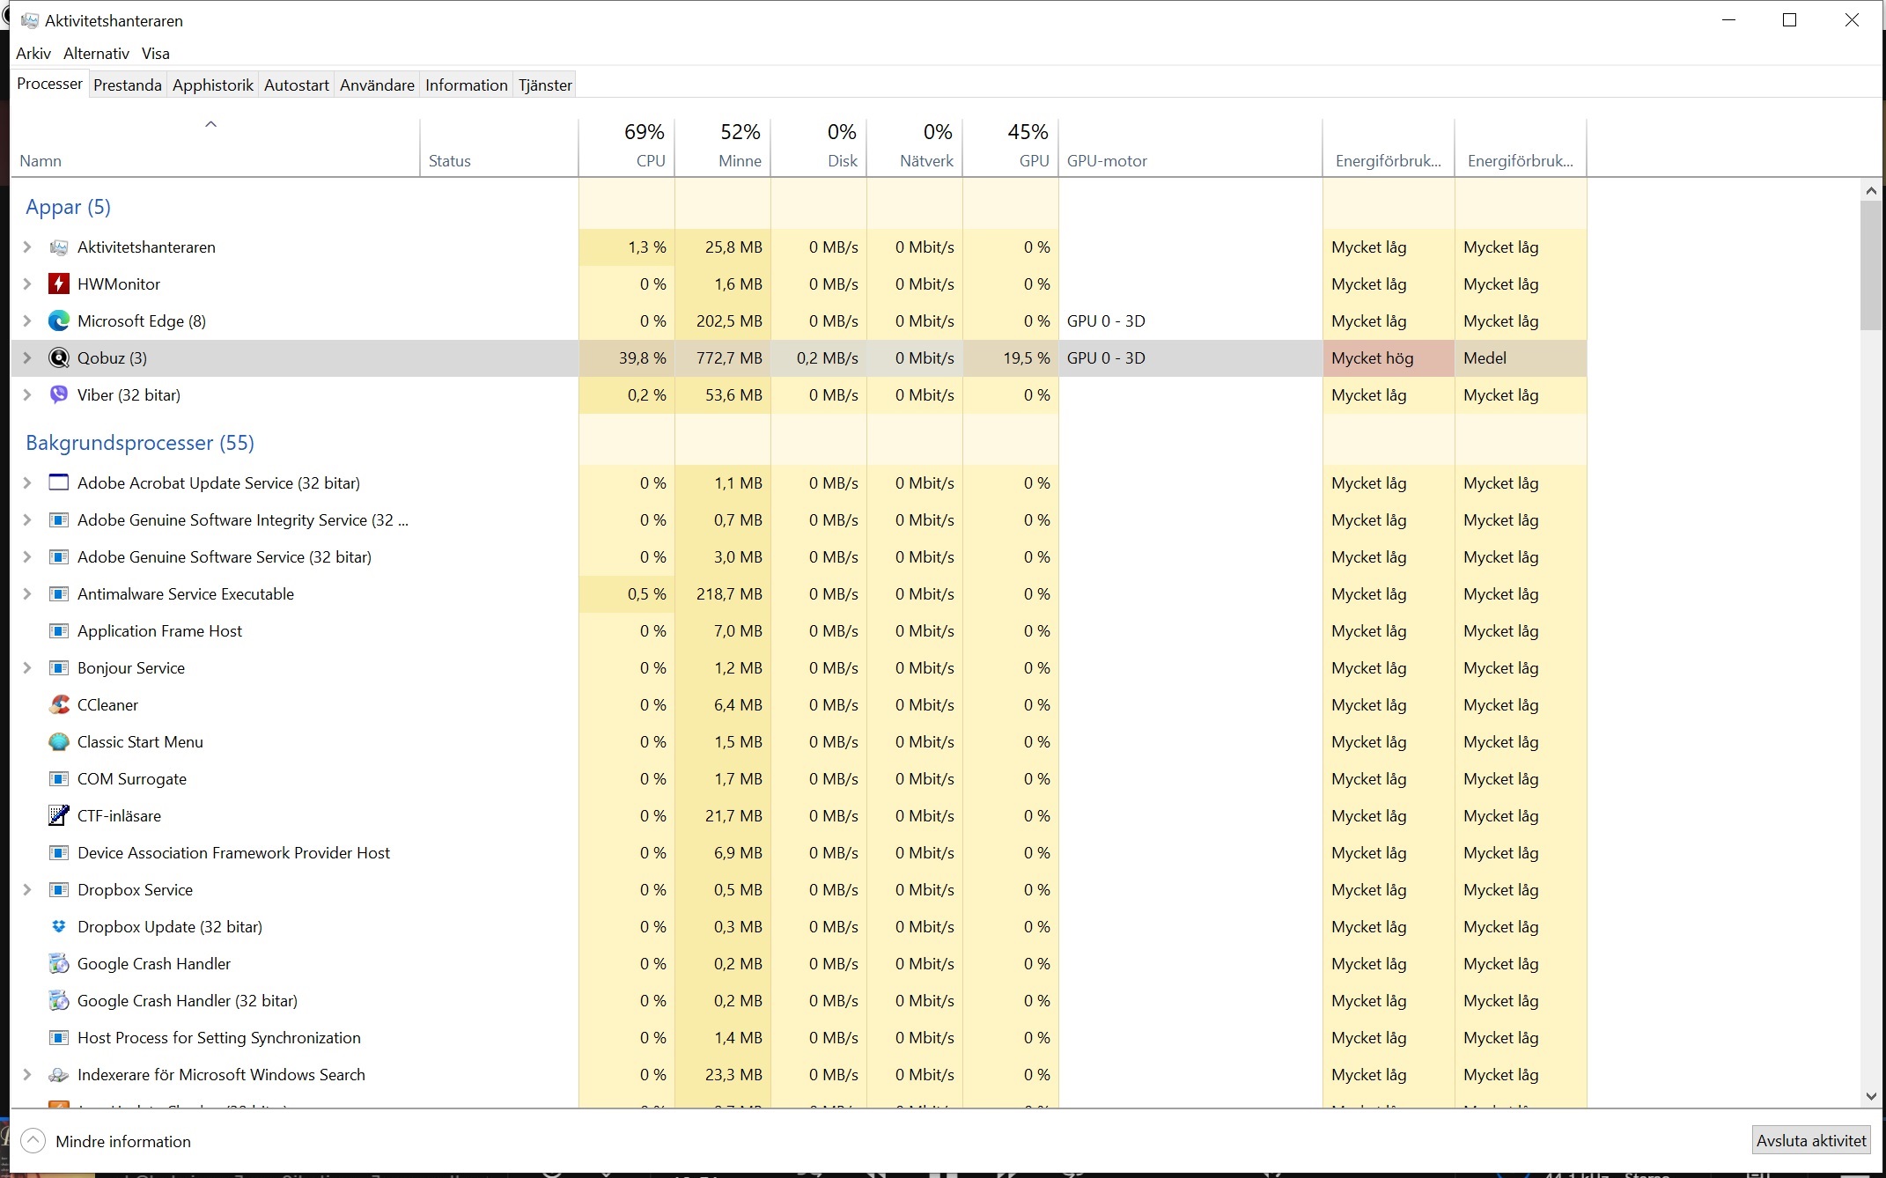
Task: Sort by the Namn column header
Action: point(216,147)
